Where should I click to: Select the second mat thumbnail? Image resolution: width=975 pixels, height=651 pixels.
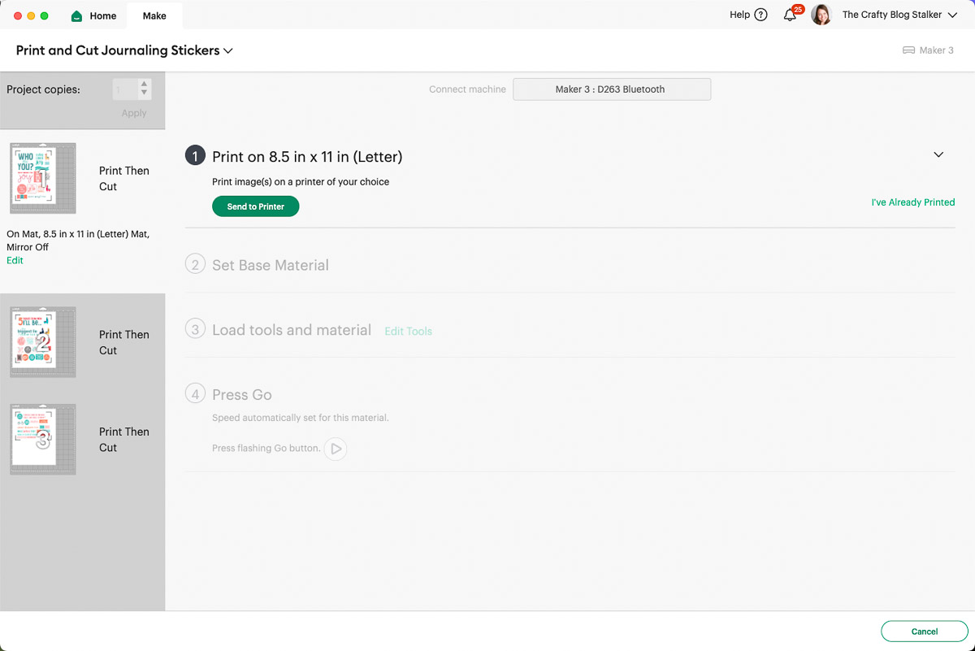[x=43, y=342]
